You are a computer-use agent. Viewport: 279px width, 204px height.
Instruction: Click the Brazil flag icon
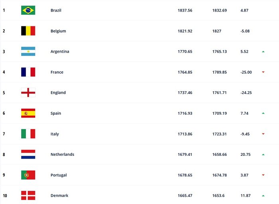point(28,10)
